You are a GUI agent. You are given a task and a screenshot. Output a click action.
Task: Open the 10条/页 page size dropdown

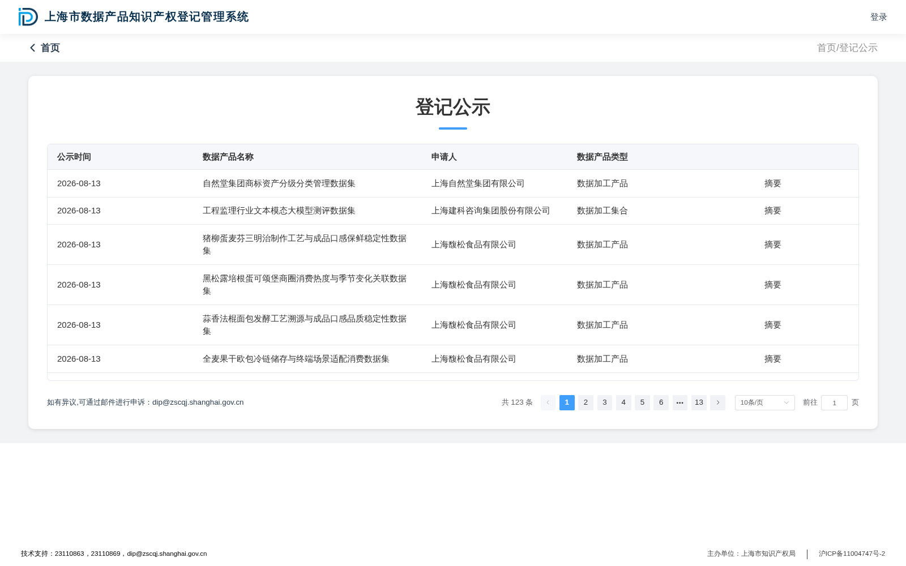point(765,402)
